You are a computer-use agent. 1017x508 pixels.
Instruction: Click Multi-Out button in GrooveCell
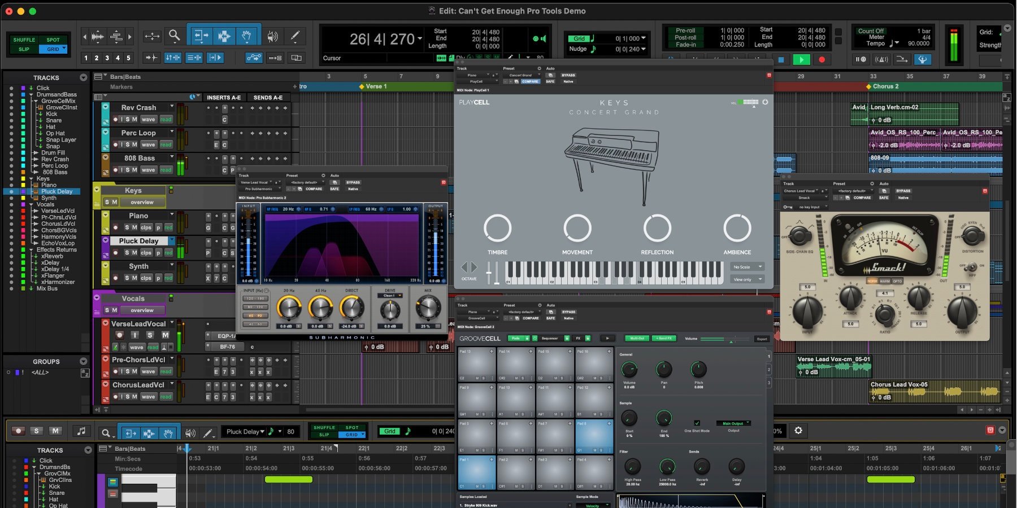[x=637, y=339]
